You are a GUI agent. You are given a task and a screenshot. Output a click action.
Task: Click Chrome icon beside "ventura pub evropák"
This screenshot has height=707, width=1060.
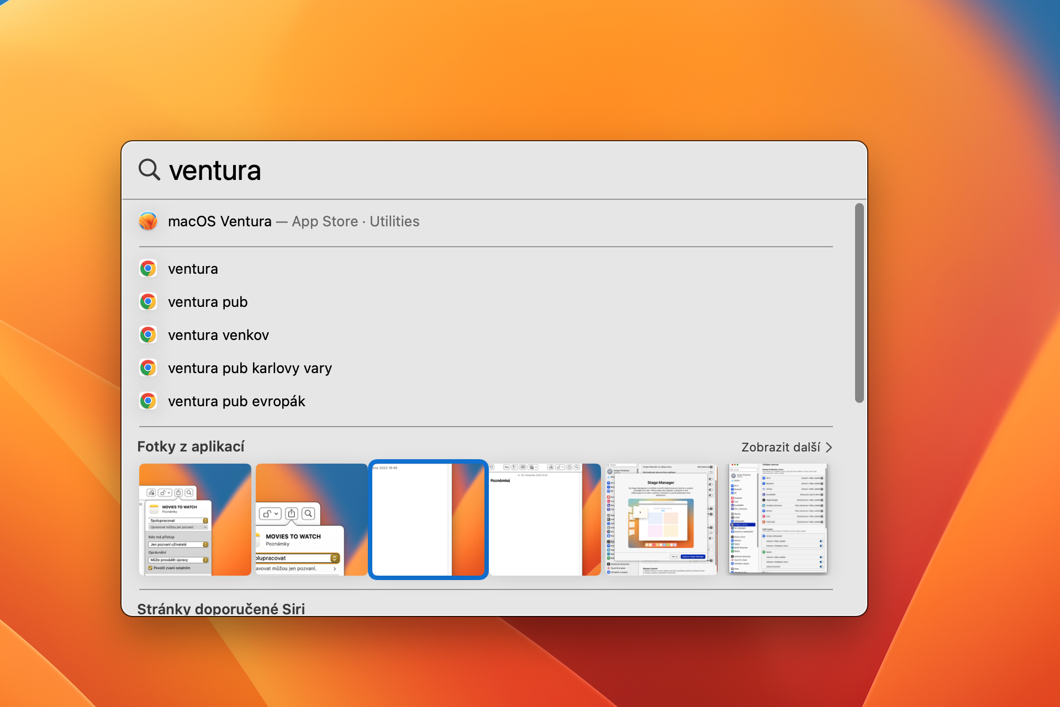point(148,401)
